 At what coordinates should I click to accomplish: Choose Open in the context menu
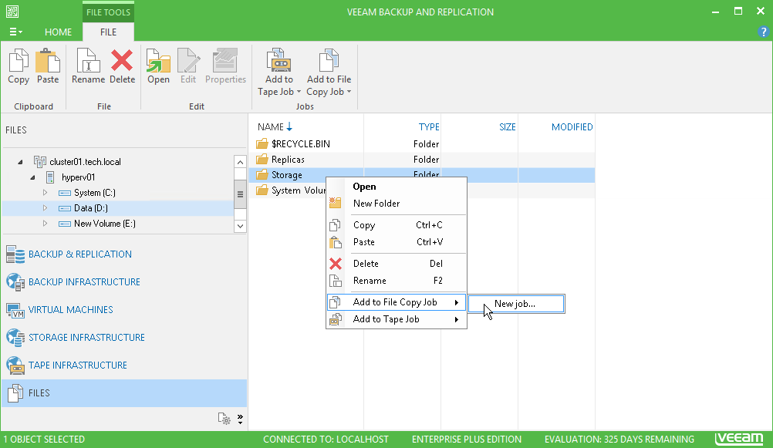tap(397, 187)
